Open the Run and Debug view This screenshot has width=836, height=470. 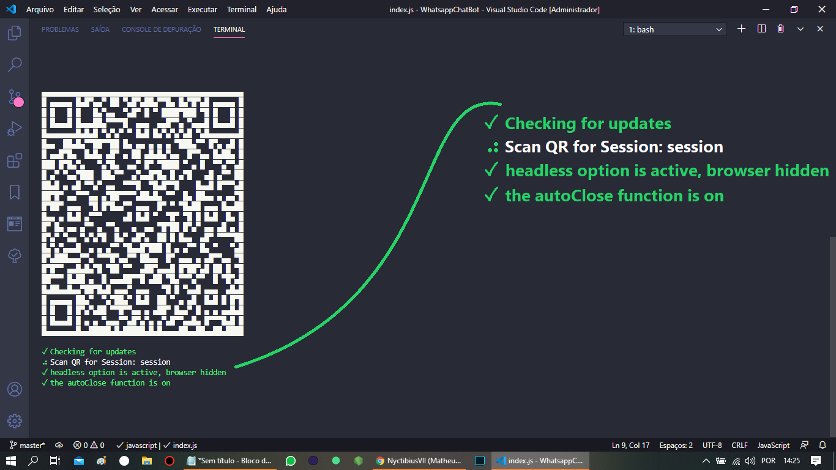click(x=15, y=129)
